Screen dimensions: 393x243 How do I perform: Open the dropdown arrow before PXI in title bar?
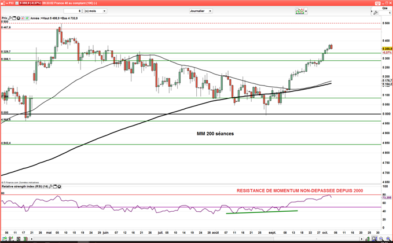[x=6, y=3]
